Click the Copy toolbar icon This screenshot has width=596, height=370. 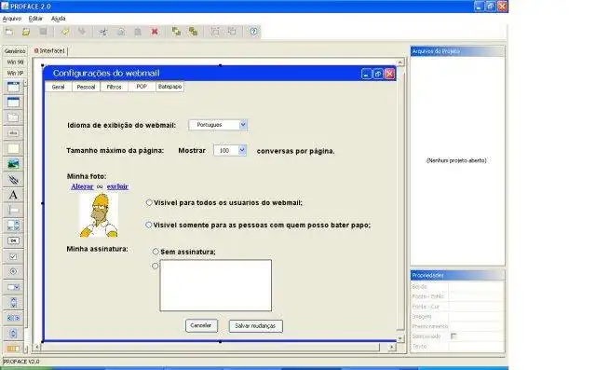click(121, 32)
